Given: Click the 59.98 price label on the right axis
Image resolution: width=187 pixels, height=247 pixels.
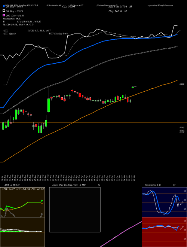Looking at the screenshot, I should pos(182,85).
